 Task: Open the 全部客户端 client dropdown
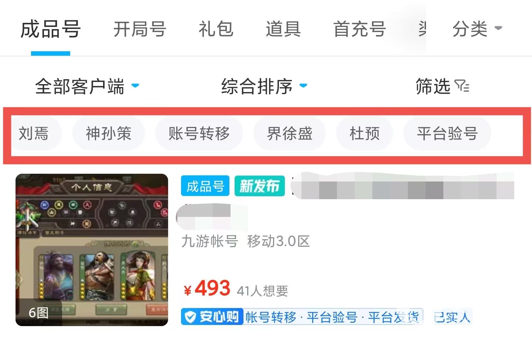tap(87, 86)
